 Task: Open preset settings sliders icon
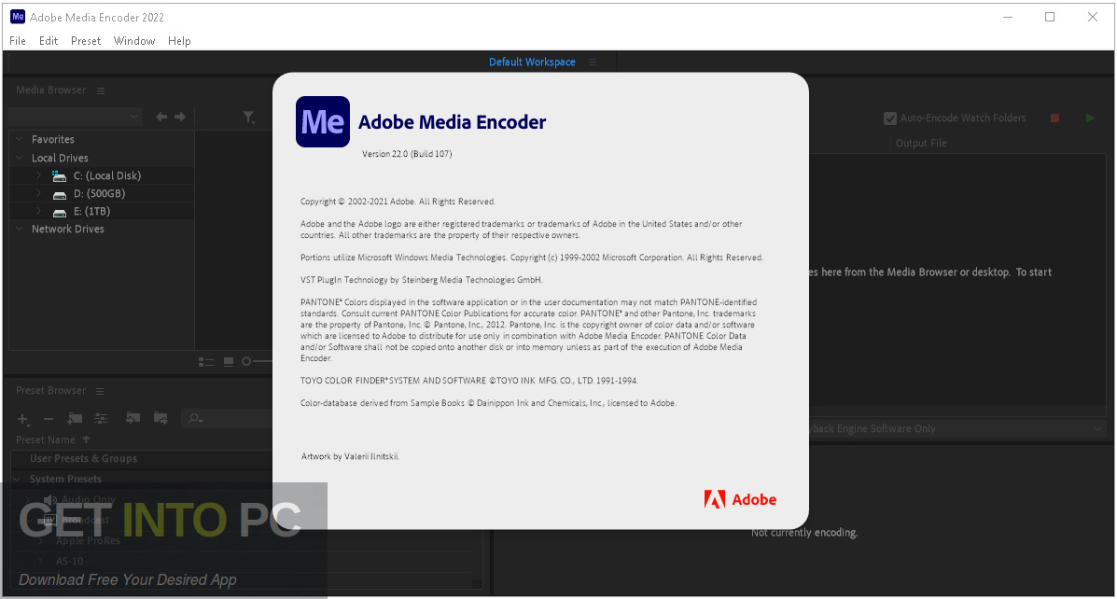pyautogui.click(x=101, y=418)
